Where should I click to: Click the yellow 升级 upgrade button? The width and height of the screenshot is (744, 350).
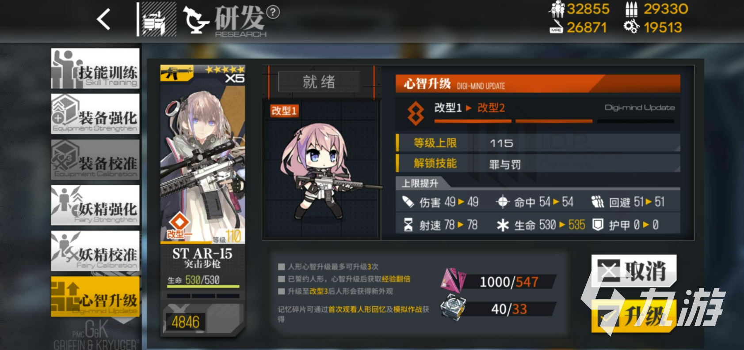click(x=633, y=316)
